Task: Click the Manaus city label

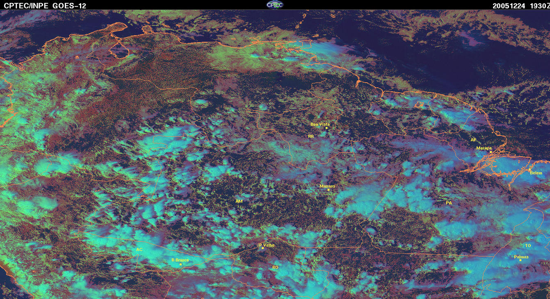Action: tap(327, 186)
